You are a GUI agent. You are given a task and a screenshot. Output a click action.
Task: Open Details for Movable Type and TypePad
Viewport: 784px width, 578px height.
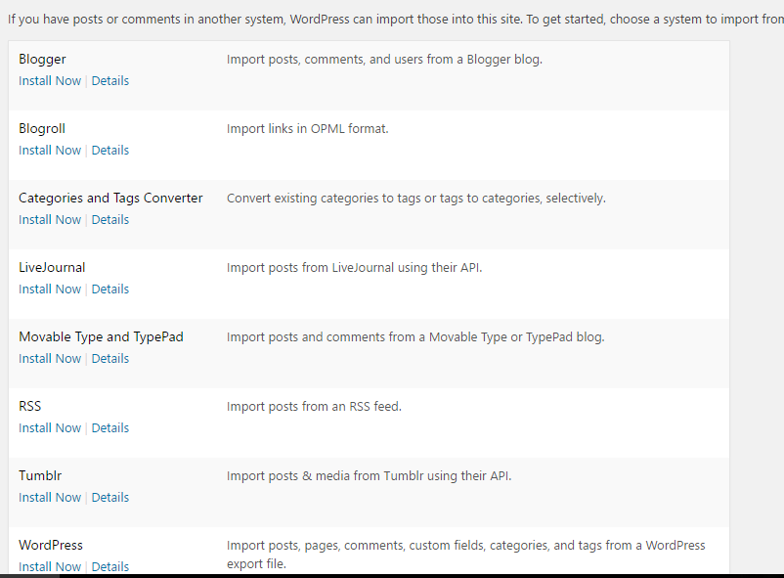click(110, 359)
